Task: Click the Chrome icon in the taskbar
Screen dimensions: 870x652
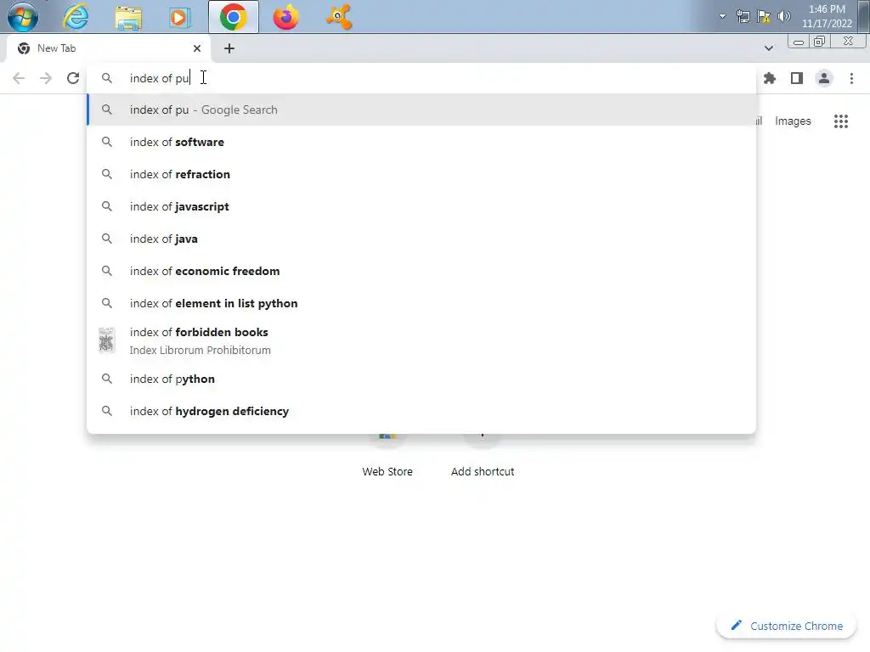Action: [234, 17]
